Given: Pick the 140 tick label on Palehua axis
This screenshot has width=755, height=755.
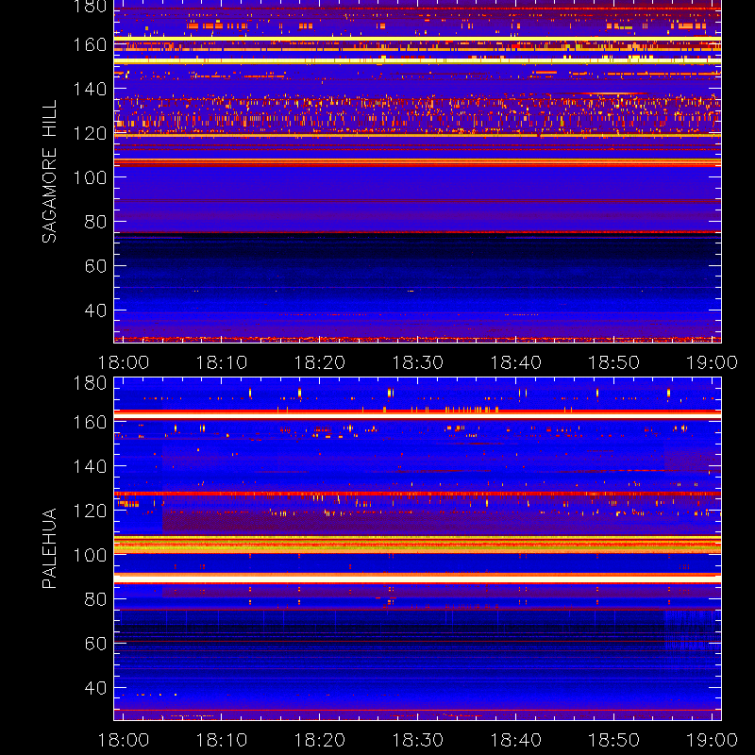Looking at the screenshot, I should click(x=90, y=466).
